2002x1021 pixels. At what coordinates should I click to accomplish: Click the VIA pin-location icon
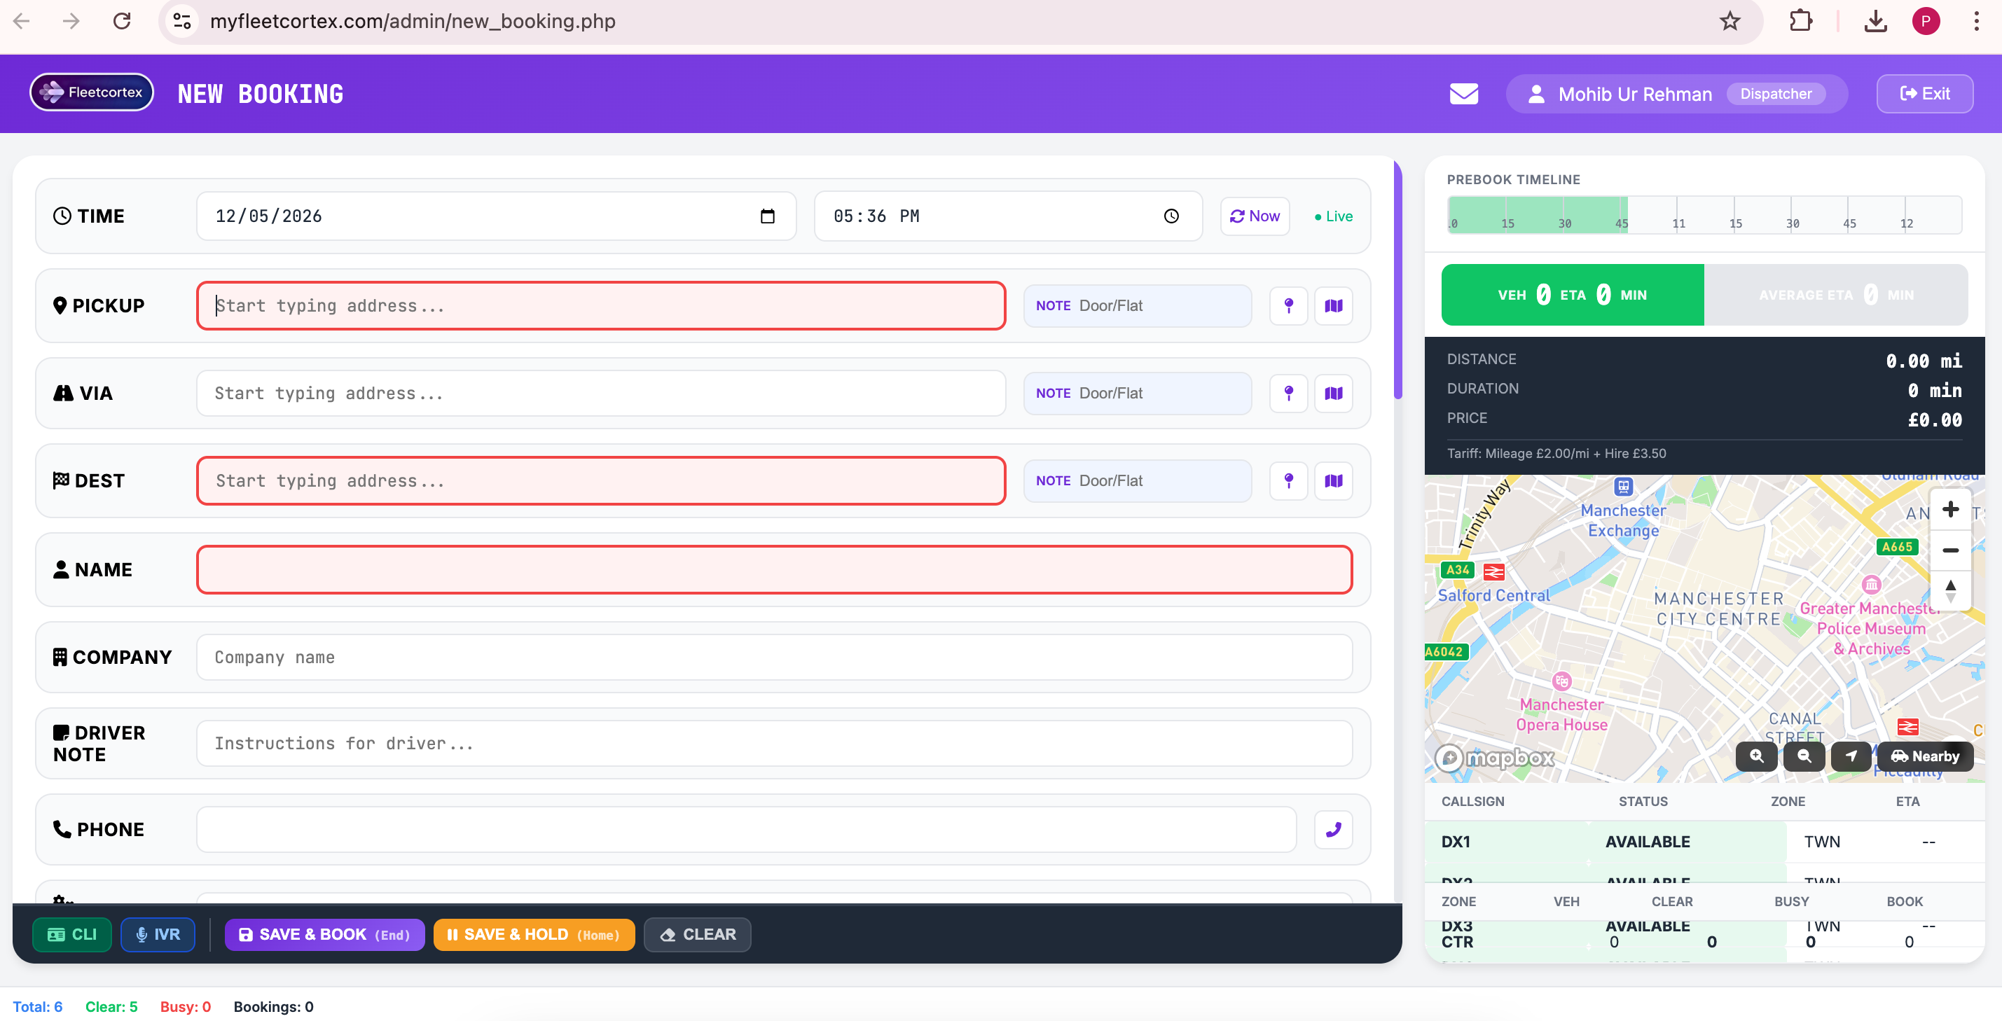coord(1289,393)
